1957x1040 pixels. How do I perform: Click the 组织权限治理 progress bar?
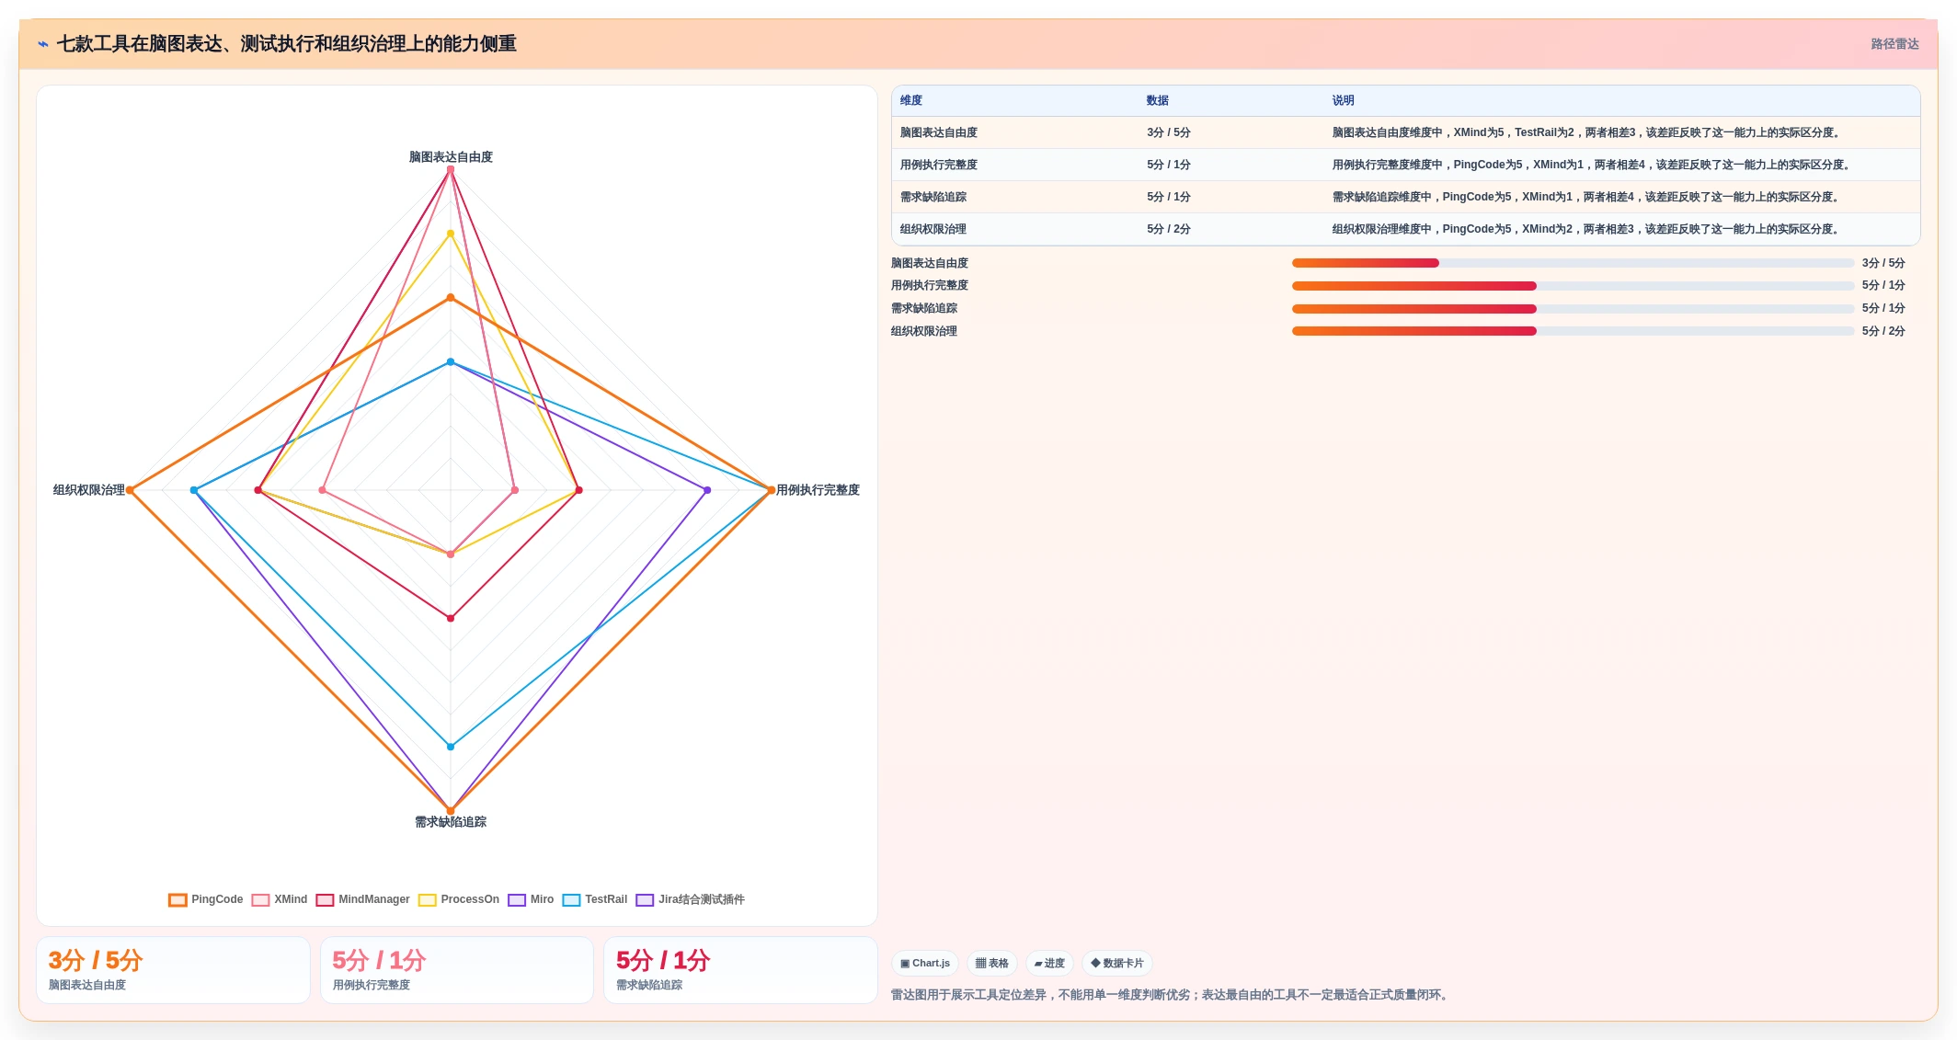(1573, 331)
